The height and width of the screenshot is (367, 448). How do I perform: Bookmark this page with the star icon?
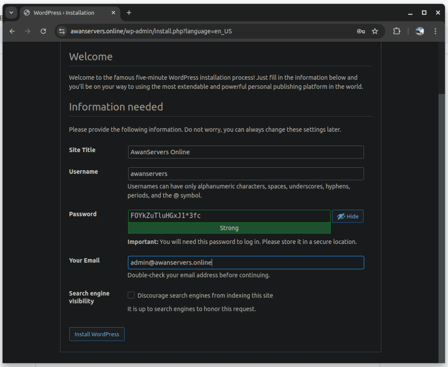pyautogui.click(x=375, y=31)
